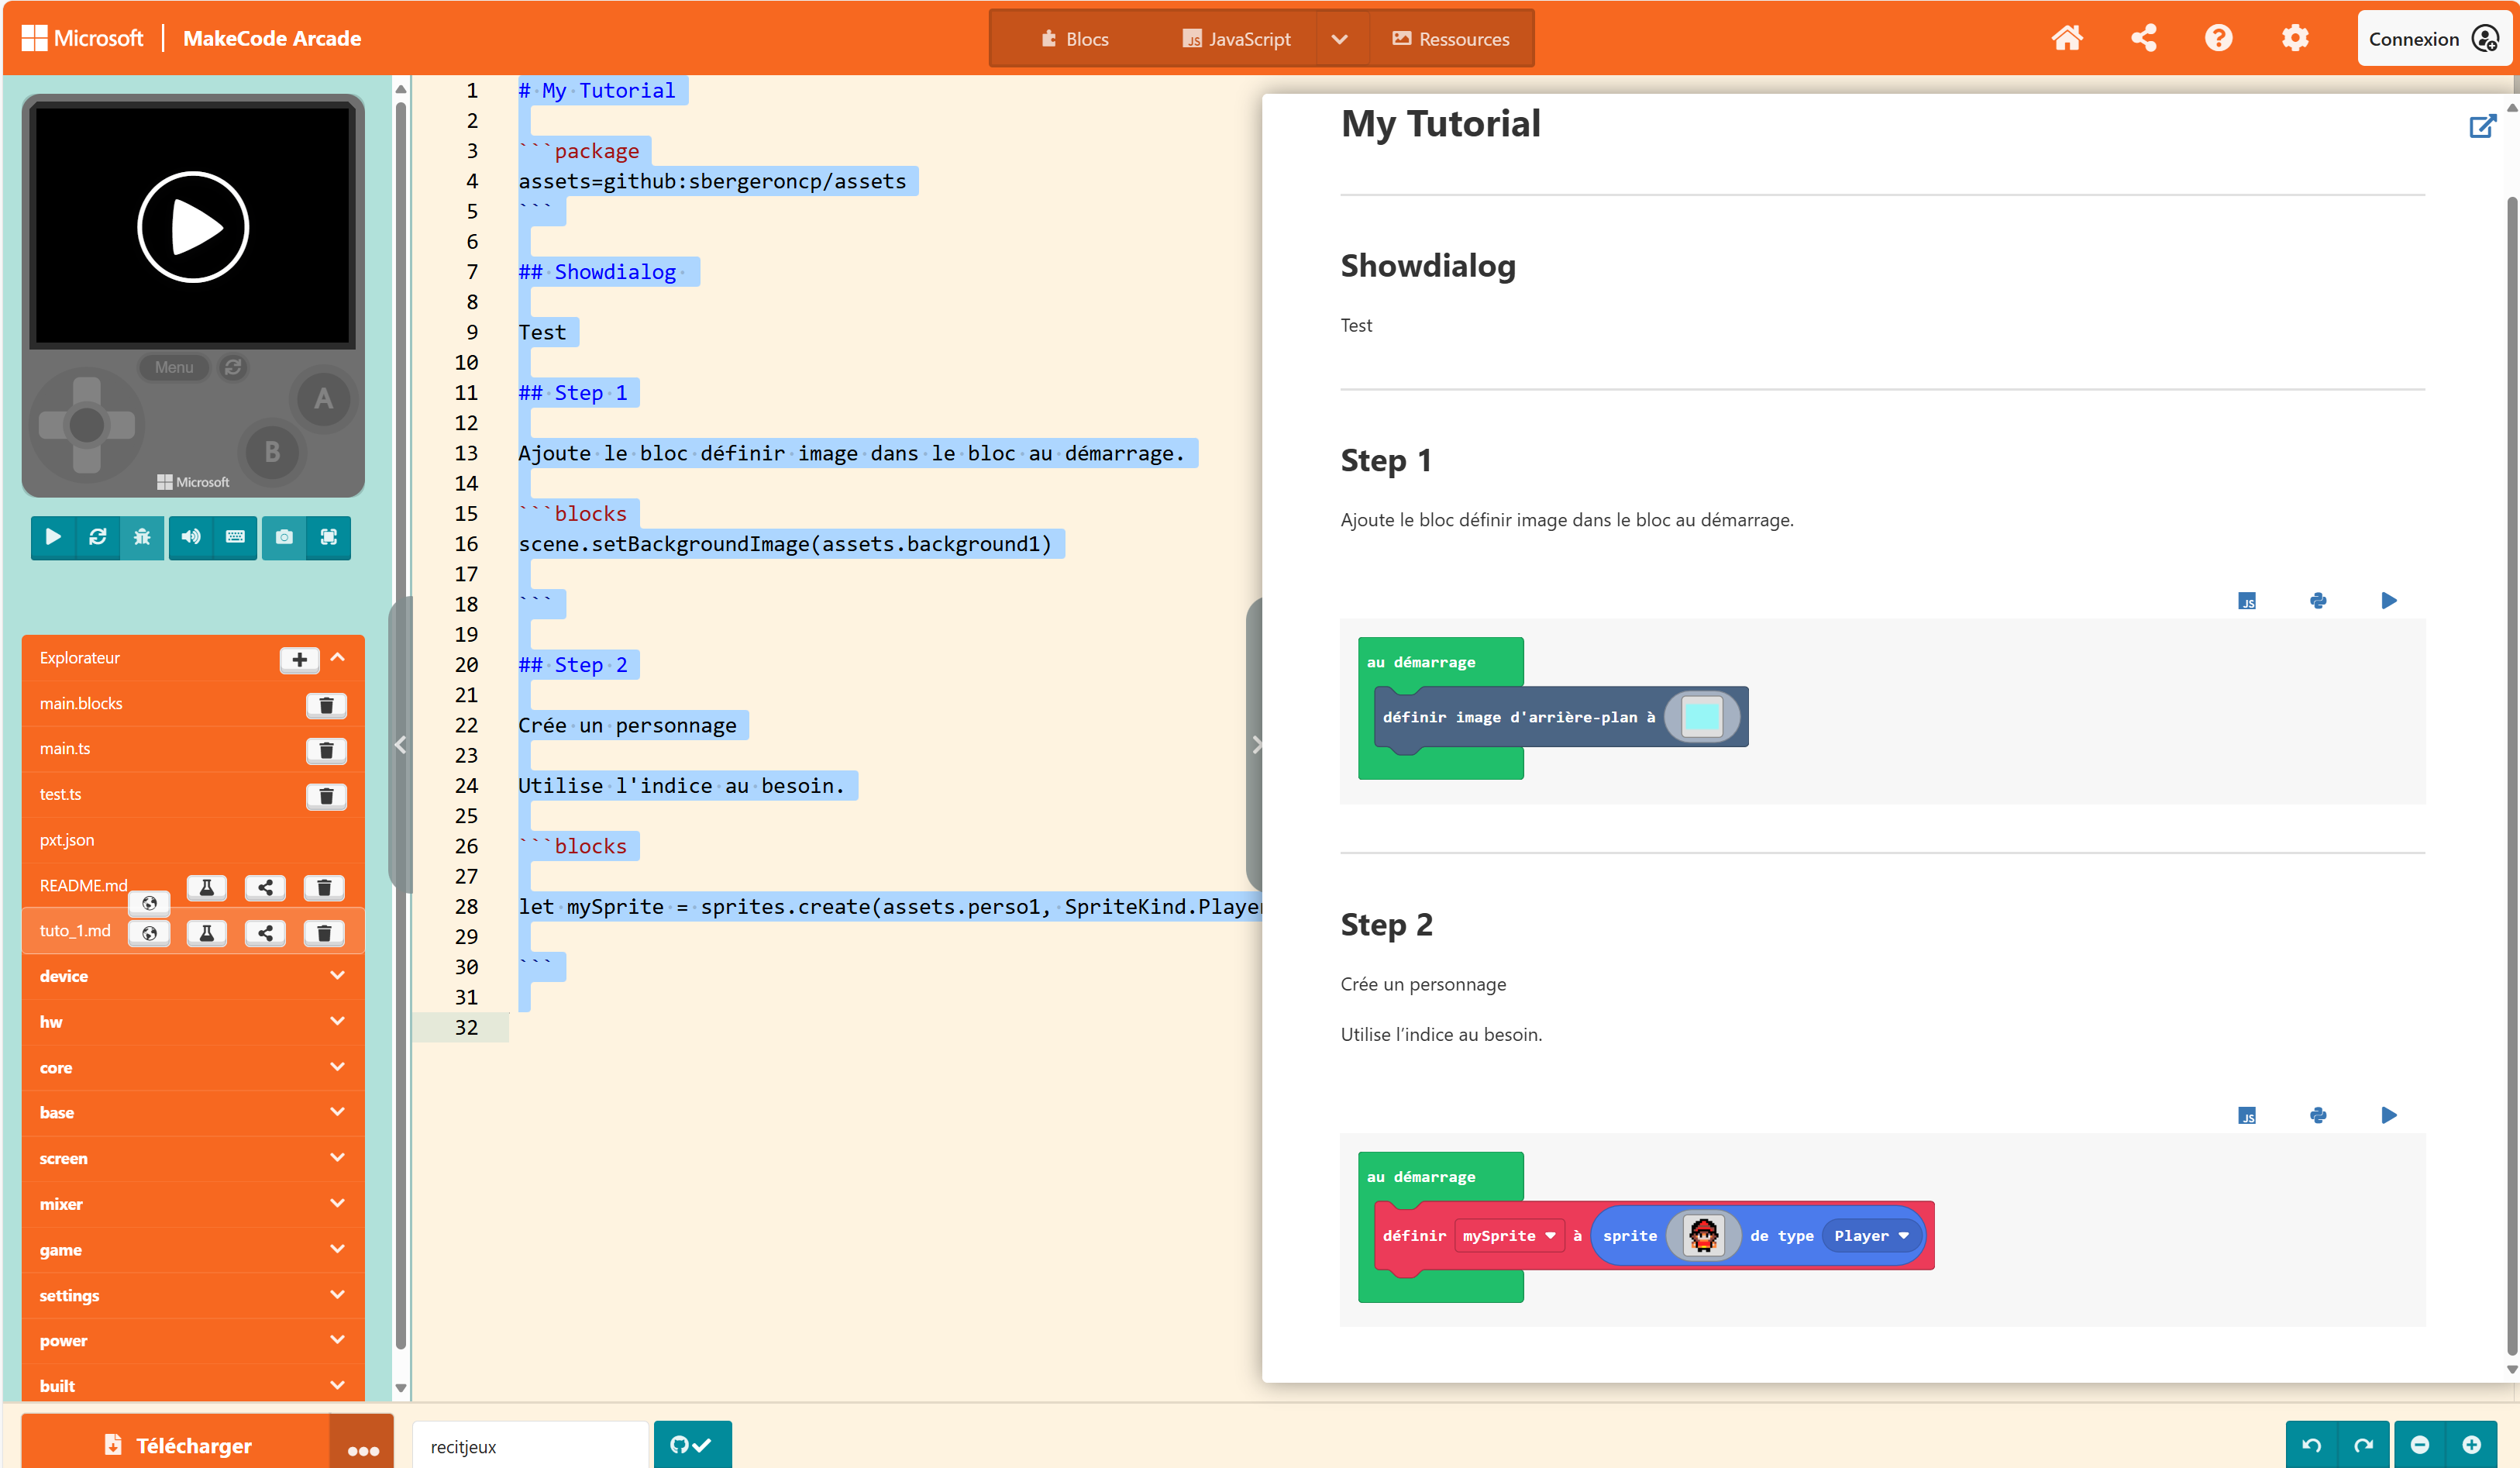Click the recitjeux project name field
This screenshot has height=1468, width=2520.
pos(529,1446)
